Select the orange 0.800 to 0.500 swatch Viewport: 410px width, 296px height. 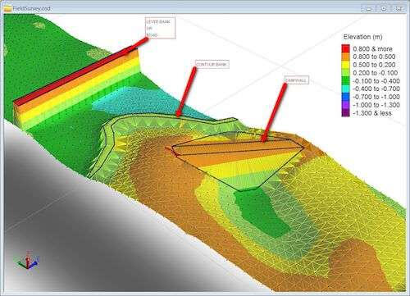[345, 57]
